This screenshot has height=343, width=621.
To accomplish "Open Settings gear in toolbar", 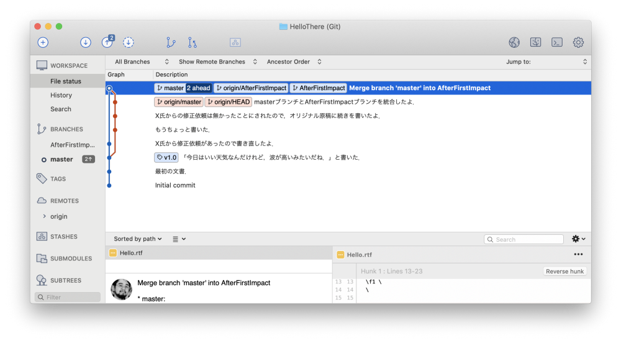I will click(x=578, y=42).
